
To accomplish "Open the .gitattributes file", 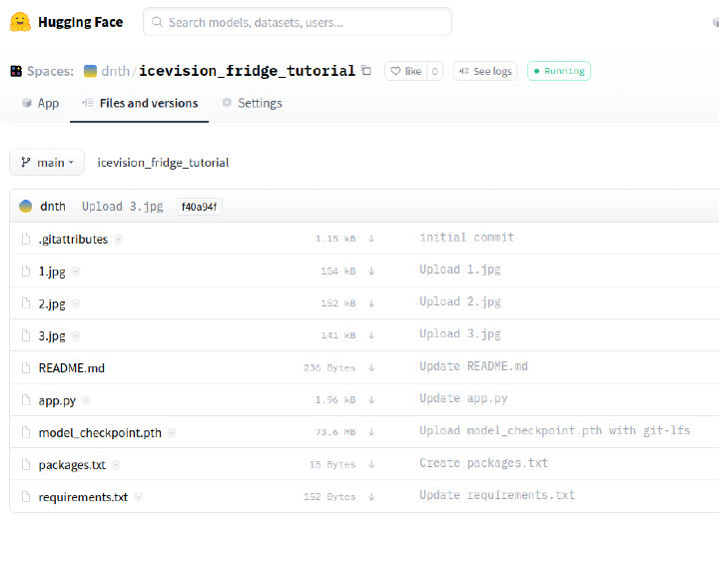I will coord(73,240).
